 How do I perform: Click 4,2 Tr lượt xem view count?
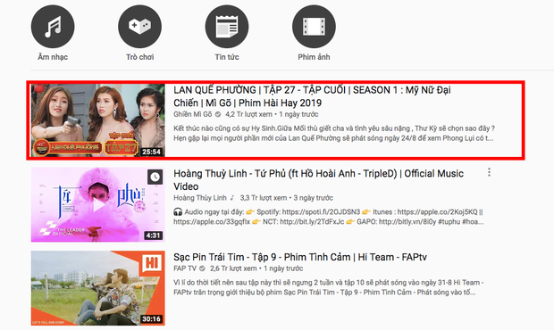pyautogui.click(x=248, y=114)
